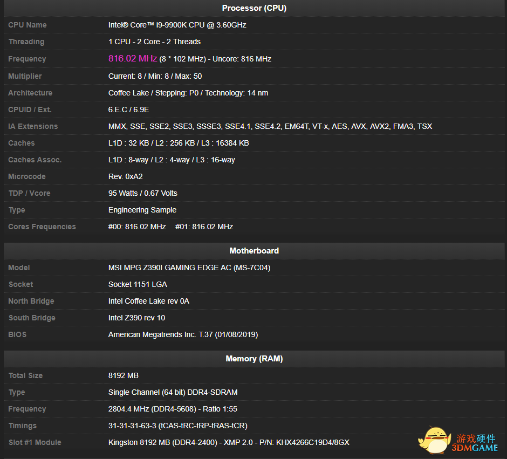The width and height of the screenshot is (507, 459).
Task: Click the 'Cores Frequencies' row label
Action: pyautogui.click(x=42, y=227)
